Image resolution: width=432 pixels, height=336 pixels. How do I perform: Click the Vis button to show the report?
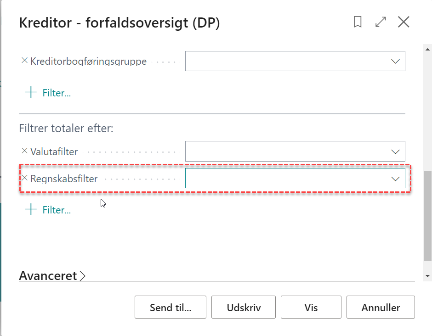tap(311, 307)
